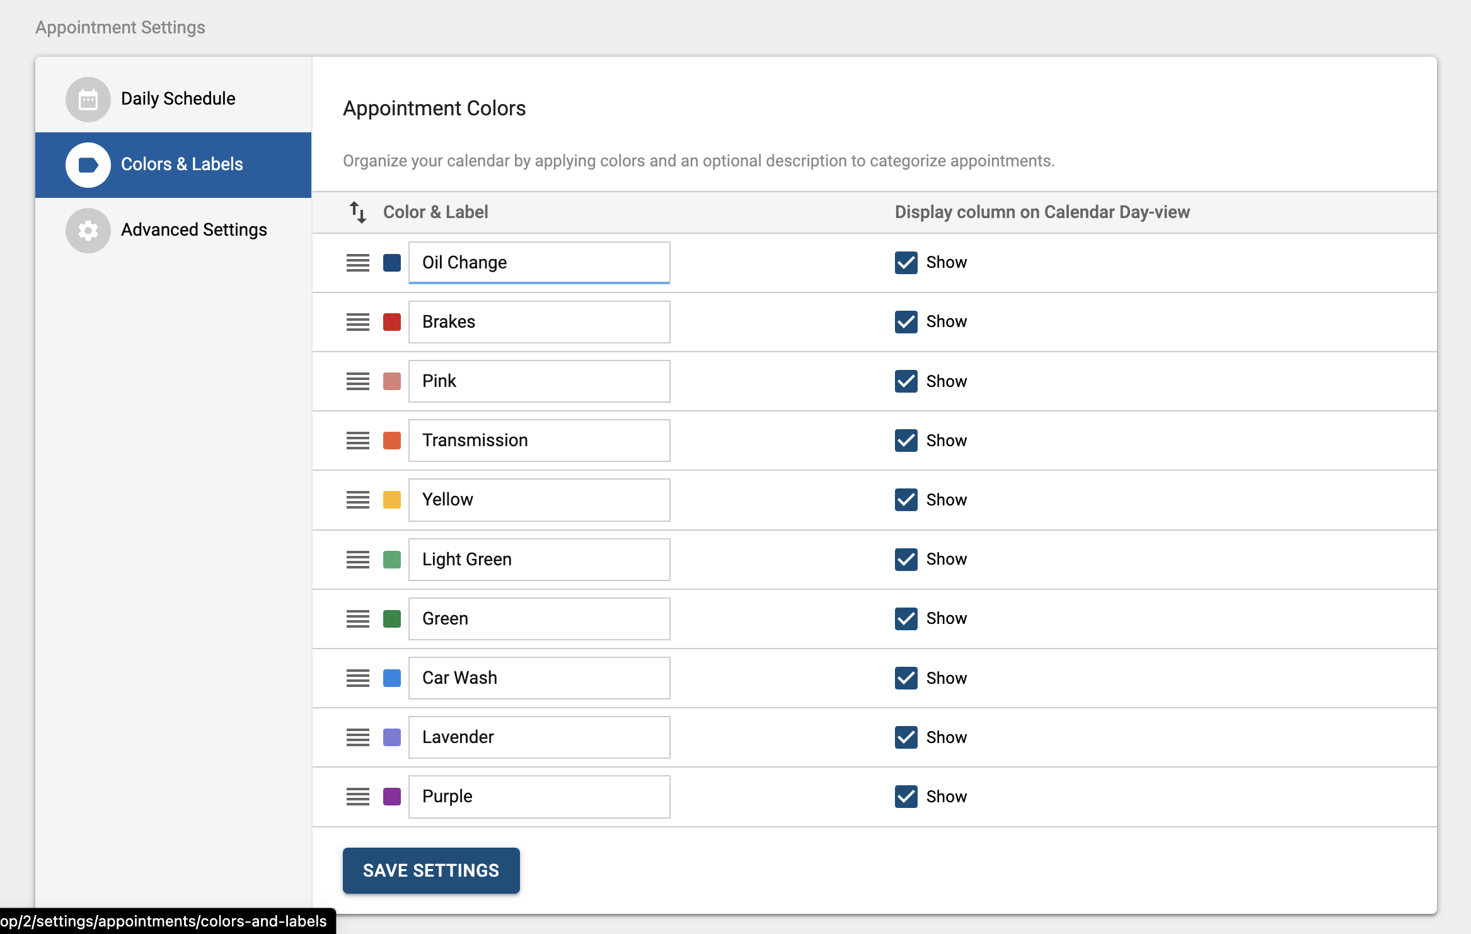Uncheck Show for the Green row
Viewport: 1471px width, 934px height.
[906, 619]
